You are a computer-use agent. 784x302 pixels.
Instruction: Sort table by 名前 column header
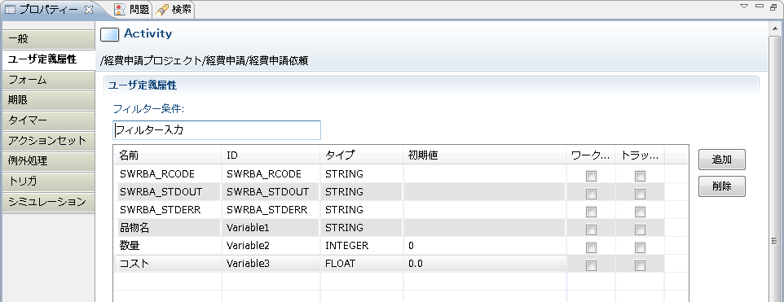pos(168,155)
